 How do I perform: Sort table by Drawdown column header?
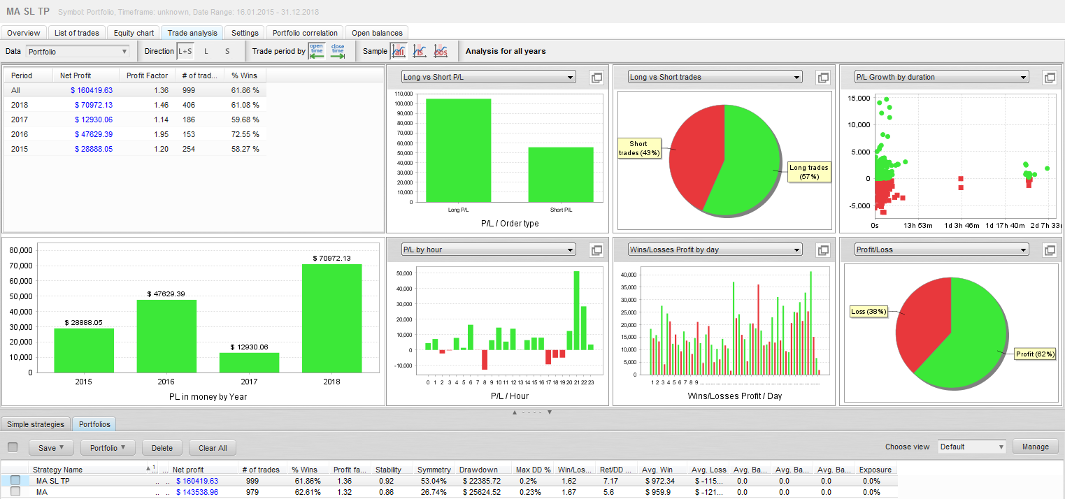tap(479, 470)
